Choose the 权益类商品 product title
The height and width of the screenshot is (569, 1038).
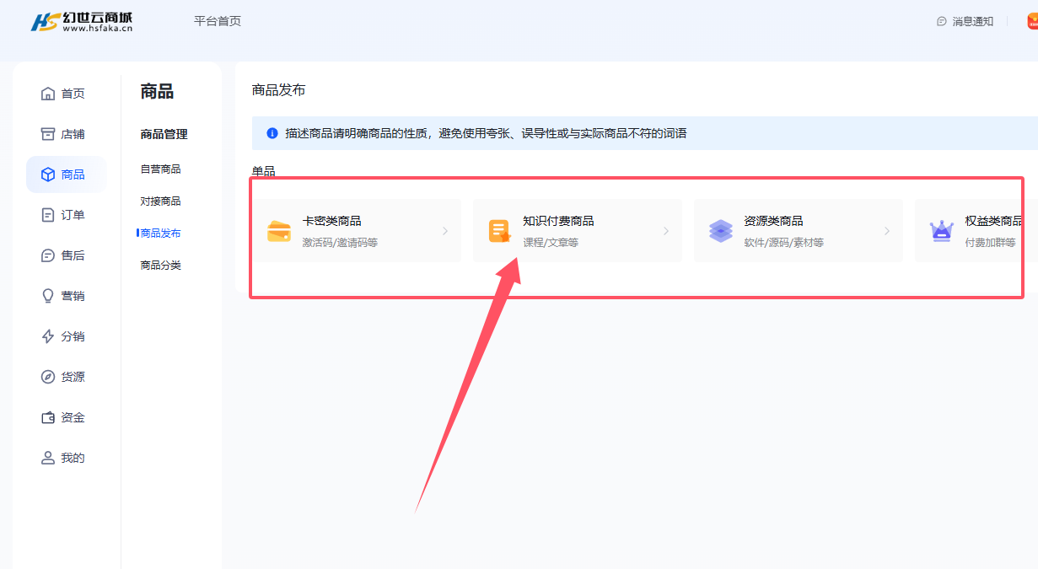click(x=994, y=221)
